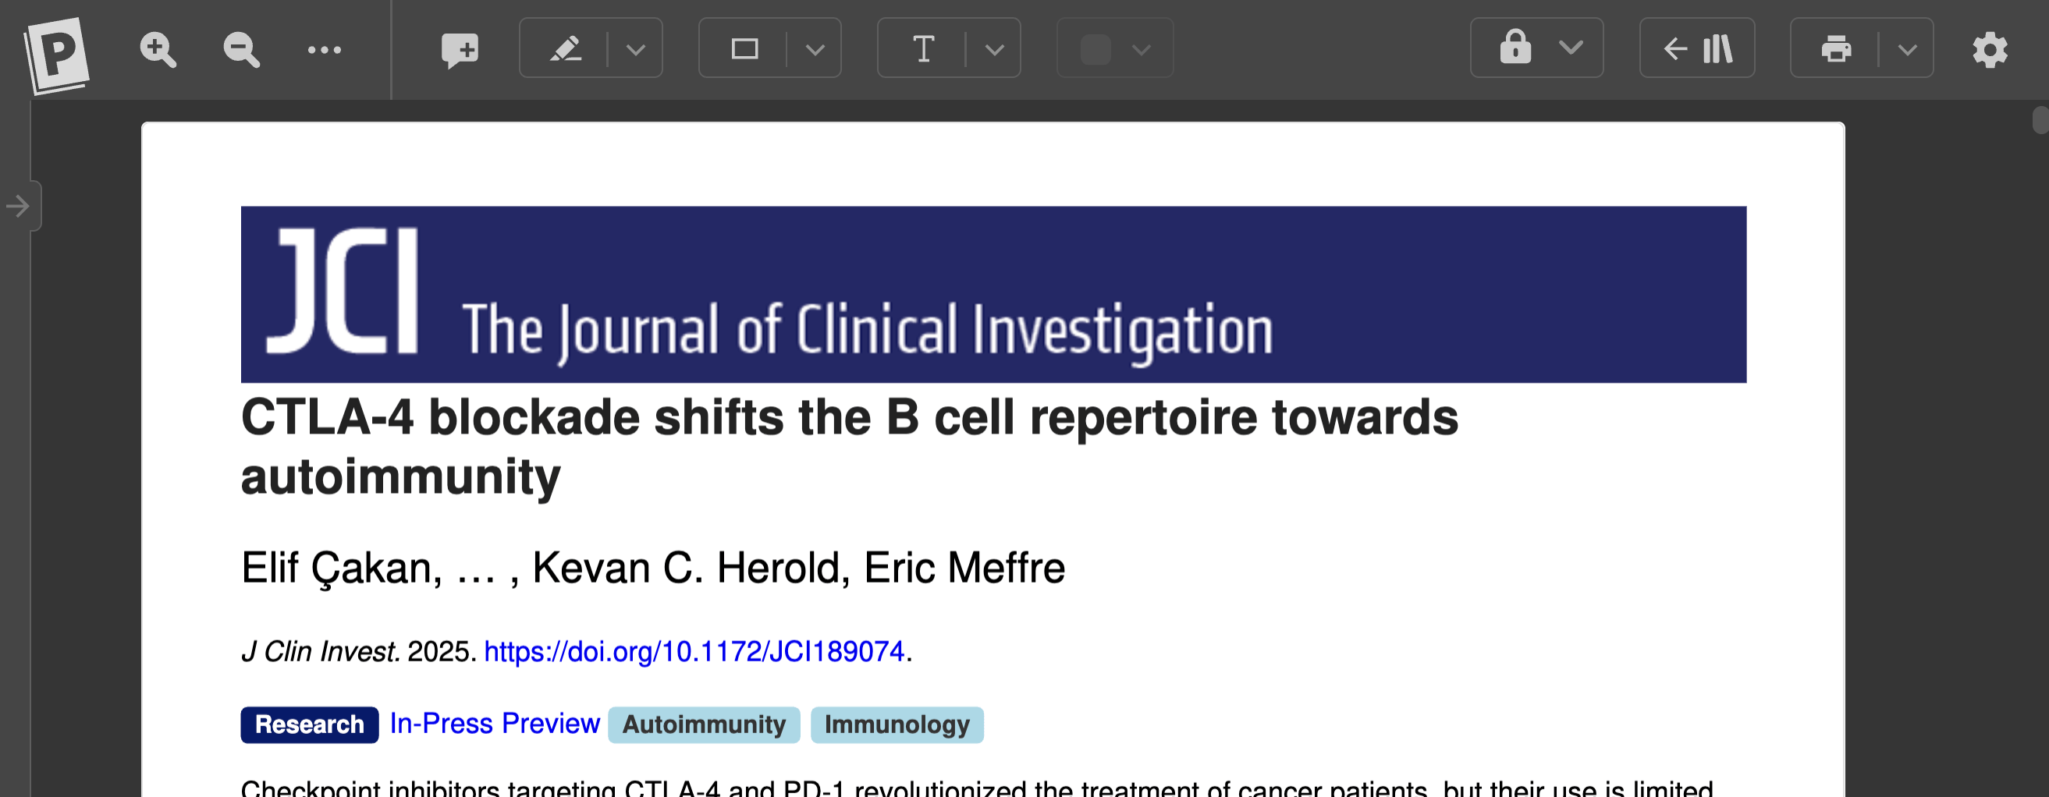Open the three-dots more options menu

tap(325, 49)
